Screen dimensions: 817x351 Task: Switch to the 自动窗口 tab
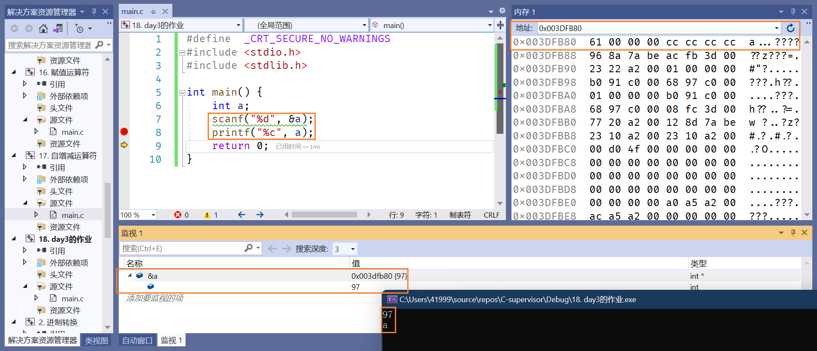coord(137,340)
